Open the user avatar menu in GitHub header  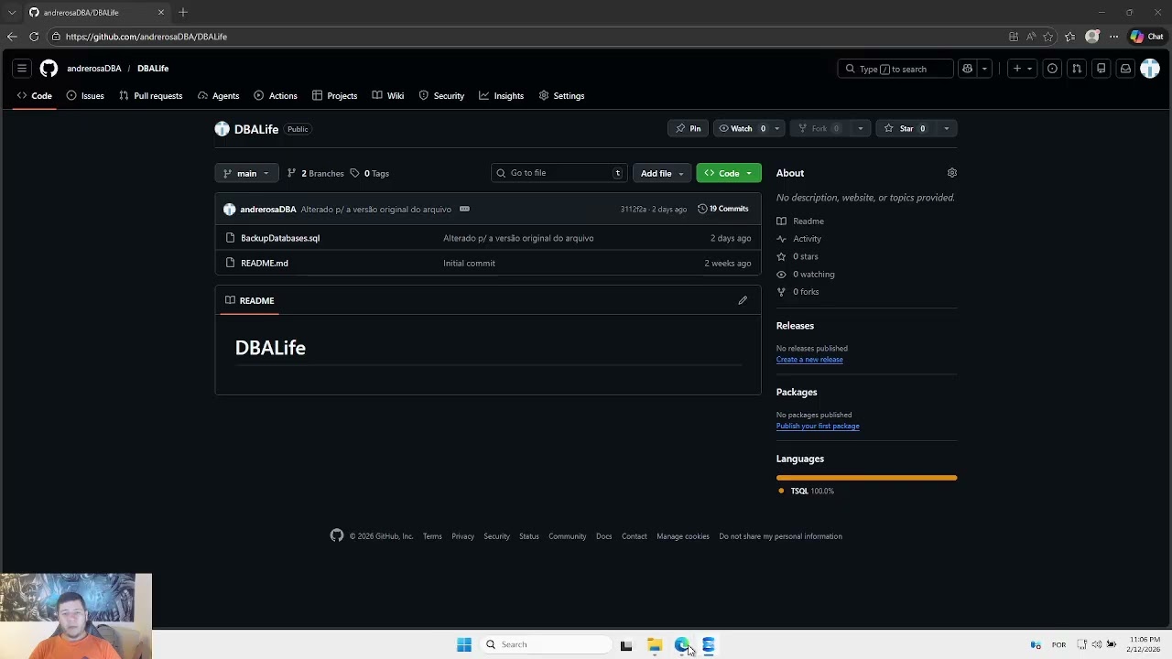pos(1150,69)
